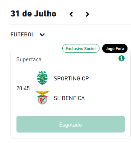The height and width of the screenshot is (143, 131).
Task: Open the SPORTING CP team name
Action: tap(71, 78)
